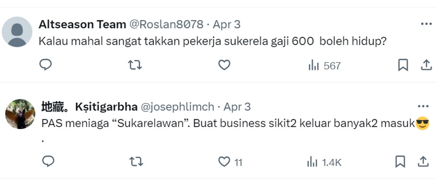Open Apr 3 timestamp on Kṣitigarbha tweet
This screenshot has width=437, height=181.
[237, 107]
